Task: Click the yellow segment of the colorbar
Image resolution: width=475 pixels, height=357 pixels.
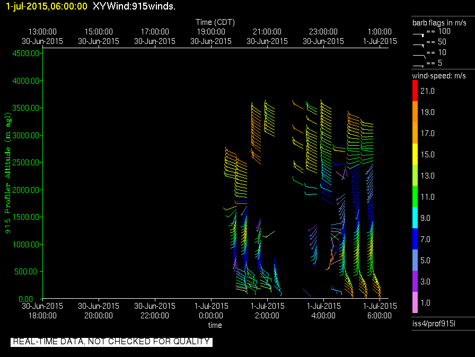Action: pos(415,154)
